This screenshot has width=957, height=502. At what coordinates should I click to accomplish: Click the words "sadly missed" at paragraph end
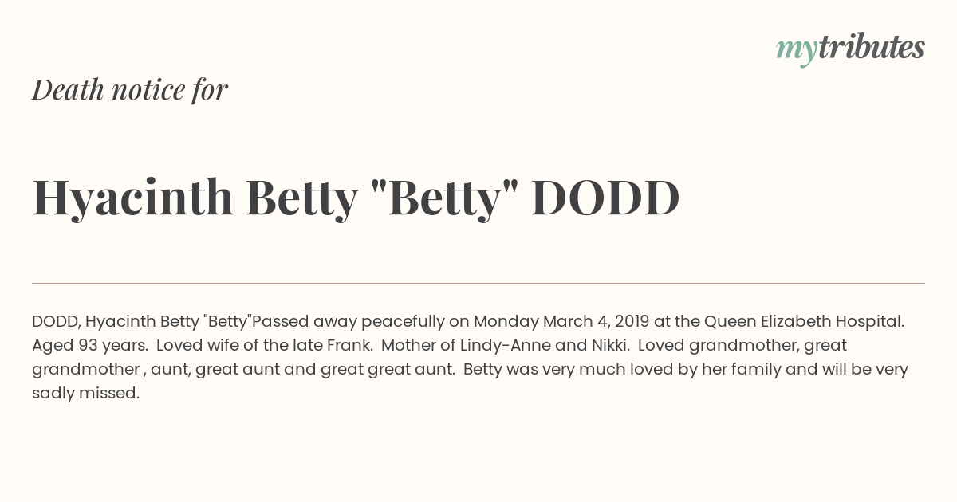[85, 394]
